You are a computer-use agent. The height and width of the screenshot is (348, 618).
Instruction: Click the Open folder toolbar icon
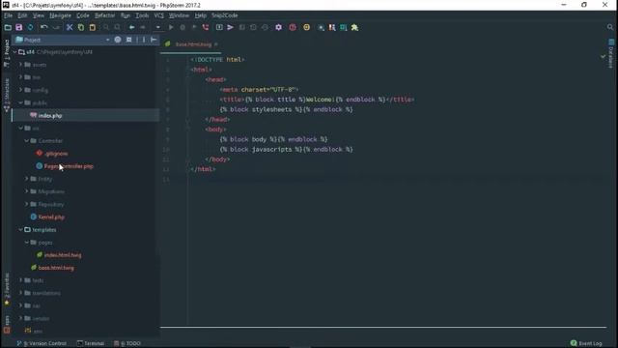click(x=8, y=28)
